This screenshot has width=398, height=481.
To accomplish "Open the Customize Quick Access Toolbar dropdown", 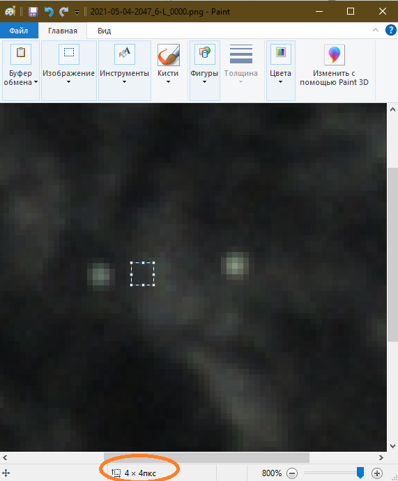I will tap(77, 13).
